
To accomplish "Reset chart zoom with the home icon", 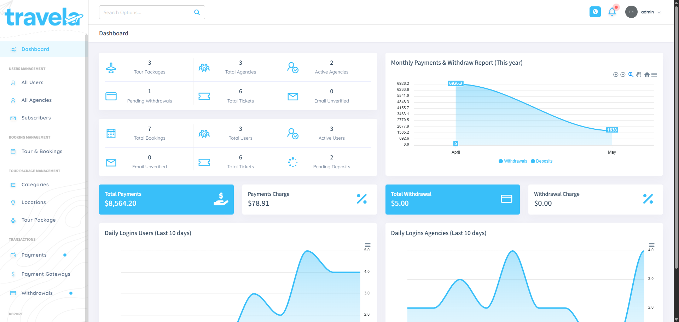I will 647,75.
